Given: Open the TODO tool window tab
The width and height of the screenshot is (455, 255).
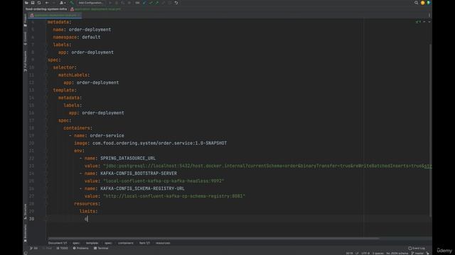Looking at the screenshot, I should coord(62,248).
